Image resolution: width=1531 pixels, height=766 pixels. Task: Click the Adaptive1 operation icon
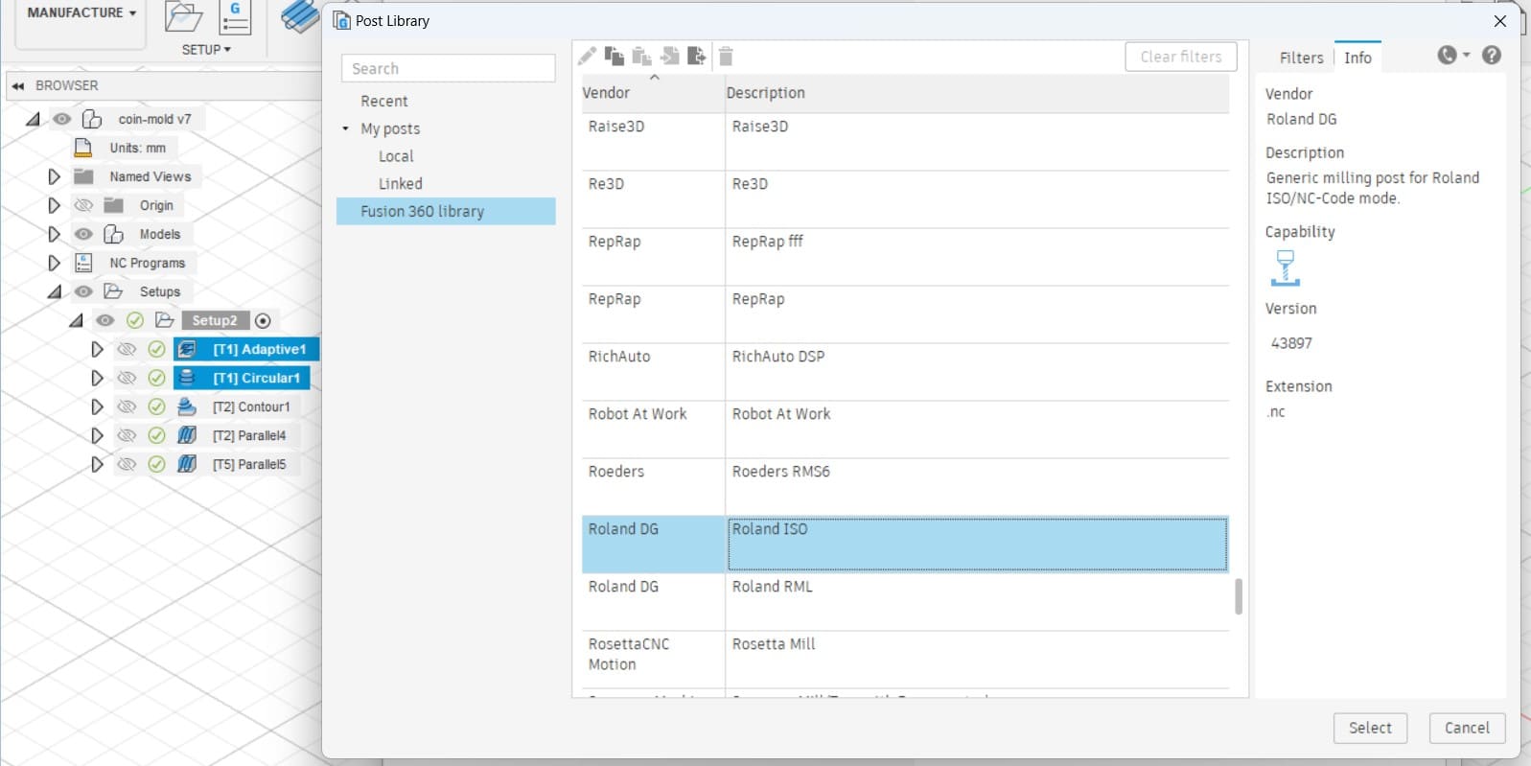pos(187,349)
